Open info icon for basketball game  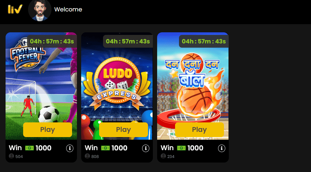tap(222, 148)
